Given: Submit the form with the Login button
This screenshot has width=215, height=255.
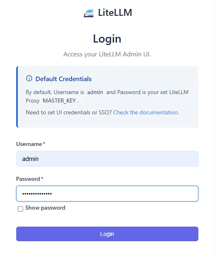Looking at the screenshot, I should (x=107, y=234).
